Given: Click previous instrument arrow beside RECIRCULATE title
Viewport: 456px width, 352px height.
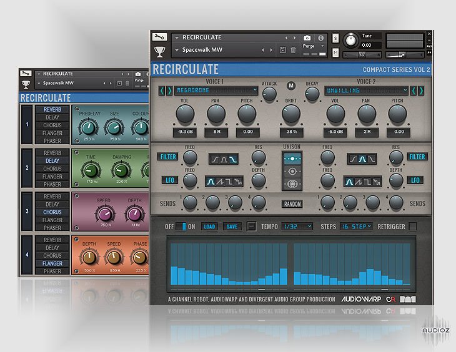Looking at the screenshot, I should [x=286, y=38].
